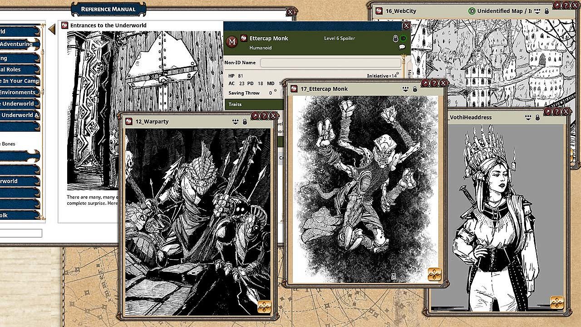
Task: Click the gold corner icon on VothiHeaddress image
Action: tap(557, 302)
